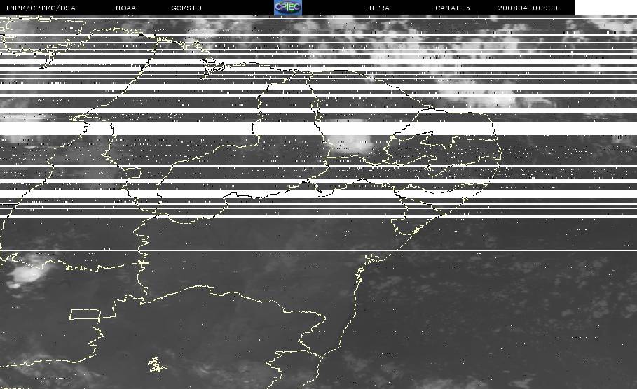This screenshot has width=637, height=389.
Task: Select the NOAA label in header
Action: 125,8
